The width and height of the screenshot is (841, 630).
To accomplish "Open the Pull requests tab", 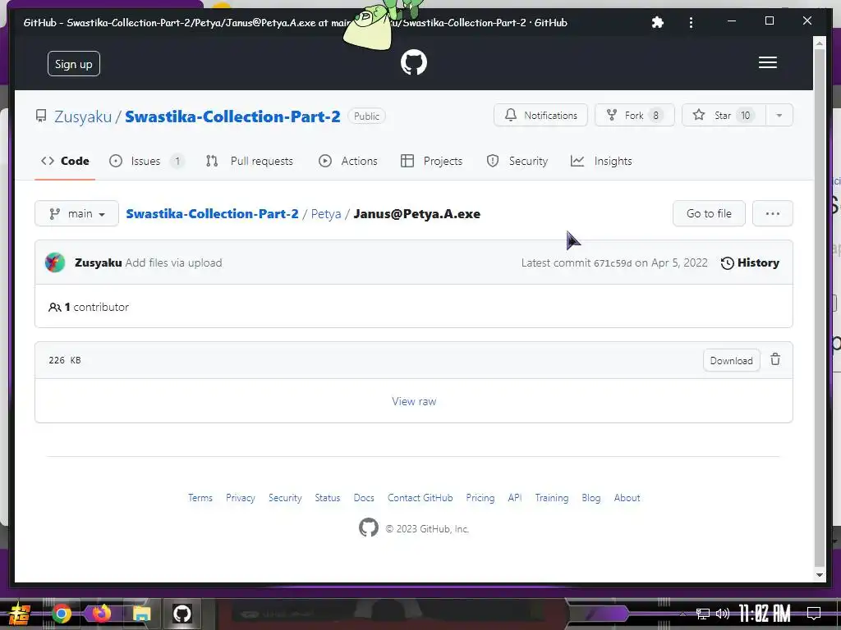I will [x=250, y=161].
